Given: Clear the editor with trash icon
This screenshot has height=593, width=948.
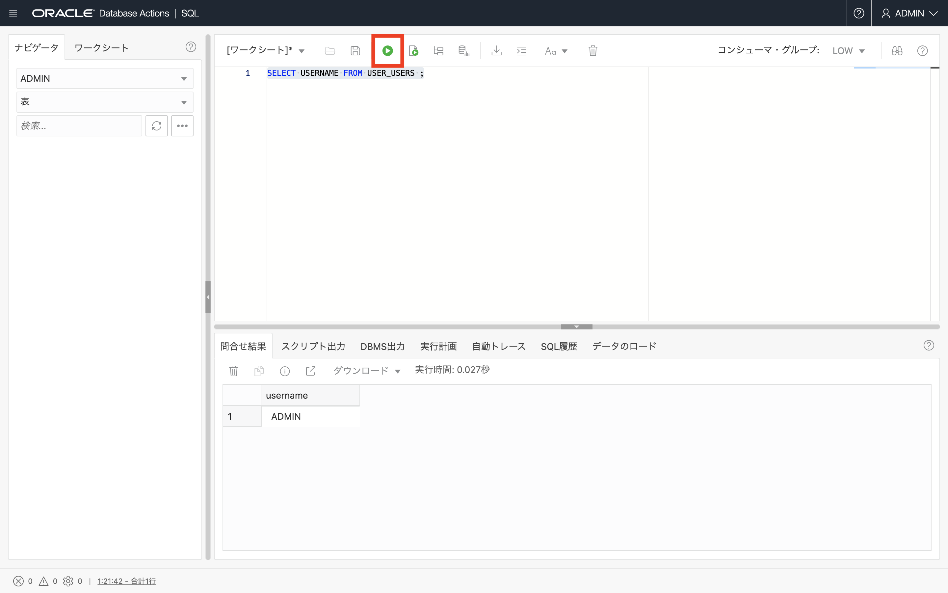Looking at the screenshot, I should 593,51.
